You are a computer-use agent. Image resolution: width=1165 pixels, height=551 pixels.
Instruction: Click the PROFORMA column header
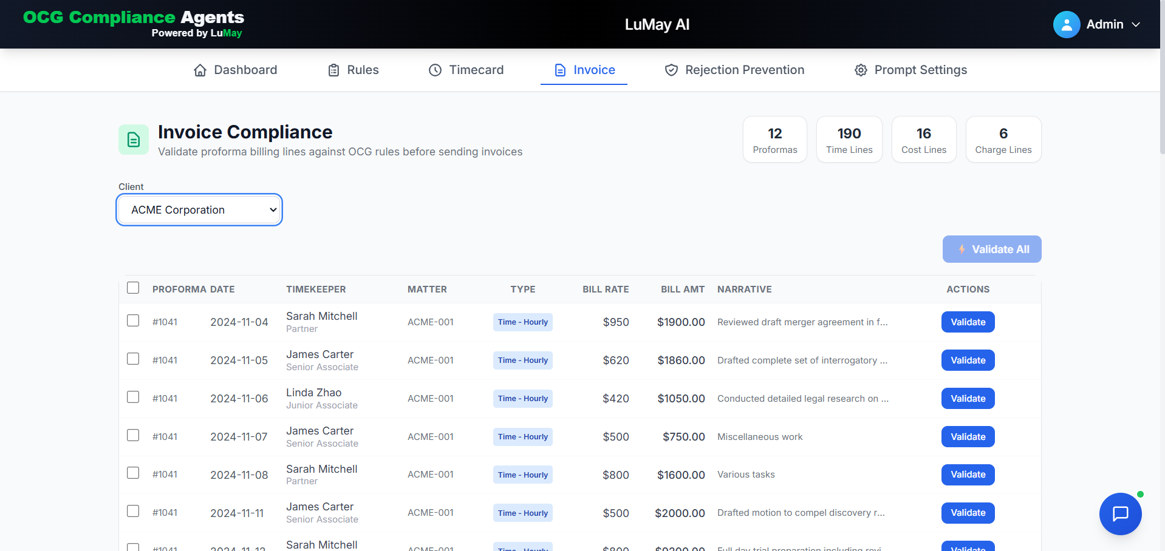click(180, 289)
